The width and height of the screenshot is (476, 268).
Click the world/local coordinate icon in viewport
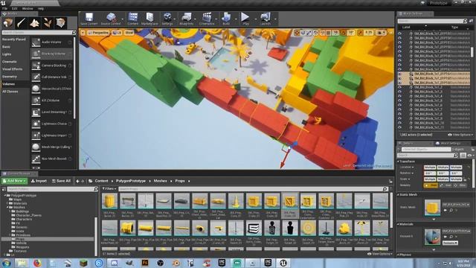[x=315, y=33]
